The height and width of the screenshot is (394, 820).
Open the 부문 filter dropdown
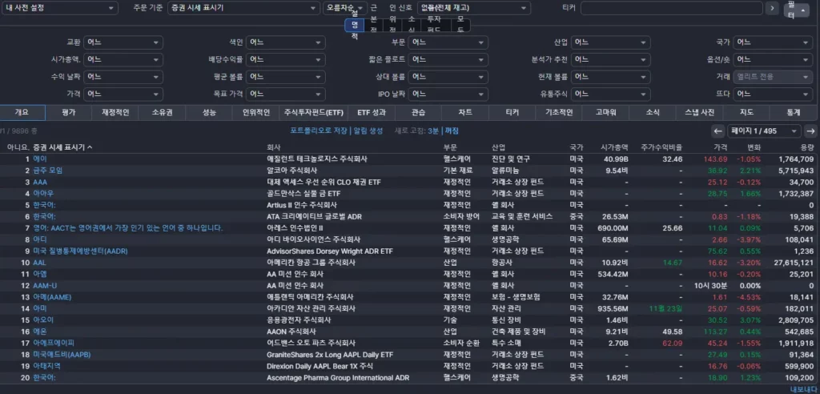pyautogui.click(x=448, y=42)
